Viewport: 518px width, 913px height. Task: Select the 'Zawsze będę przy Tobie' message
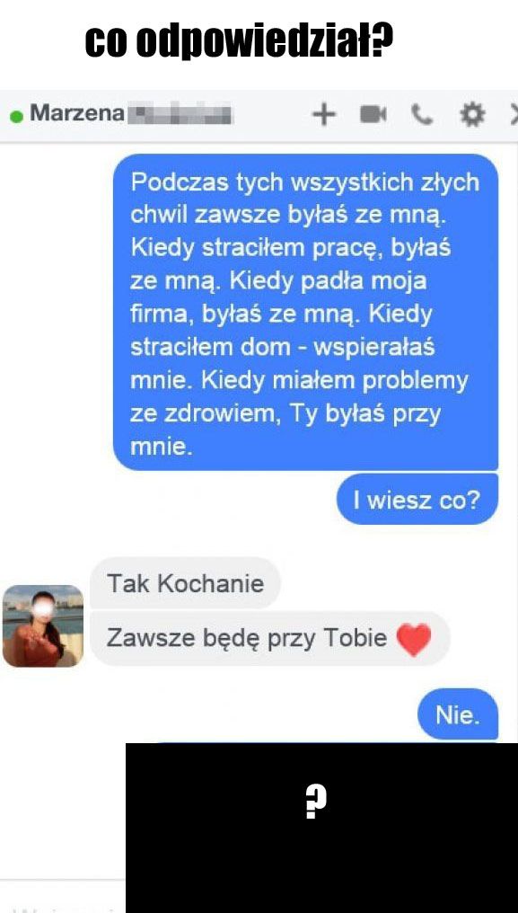click(270, 639)
